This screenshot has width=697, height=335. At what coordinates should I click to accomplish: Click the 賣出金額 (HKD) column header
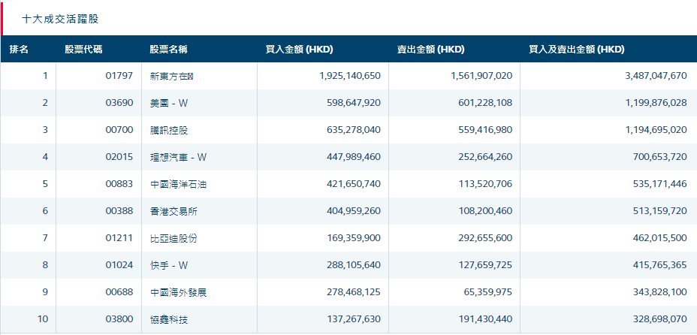tap(430, 50)
